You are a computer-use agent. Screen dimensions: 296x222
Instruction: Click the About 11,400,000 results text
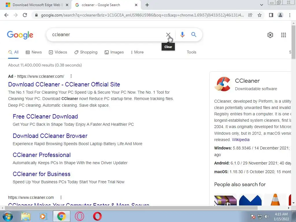click(45, 65)
